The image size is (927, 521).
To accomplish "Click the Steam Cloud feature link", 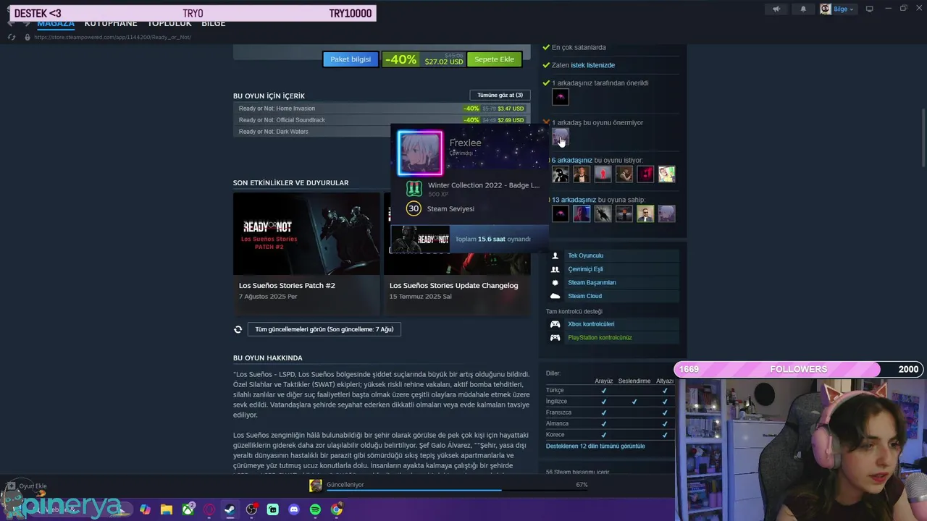I will [x=584, y=296].
